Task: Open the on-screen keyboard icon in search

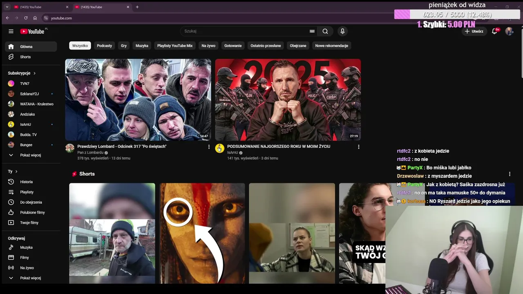Action: pos(312,31)
